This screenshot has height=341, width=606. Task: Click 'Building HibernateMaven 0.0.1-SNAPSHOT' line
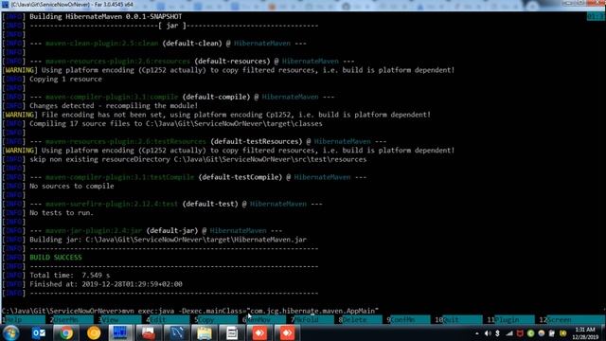point(105,17)
